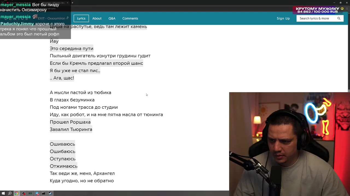This screenshot has width=350, height=196.
Task: Click the lyric 'Ошиваюсь'
Action: click(x=62, y=144)
